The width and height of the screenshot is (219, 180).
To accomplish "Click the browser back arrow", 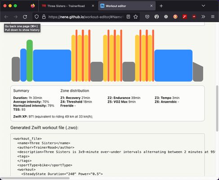I will click(x=6, y=17).
